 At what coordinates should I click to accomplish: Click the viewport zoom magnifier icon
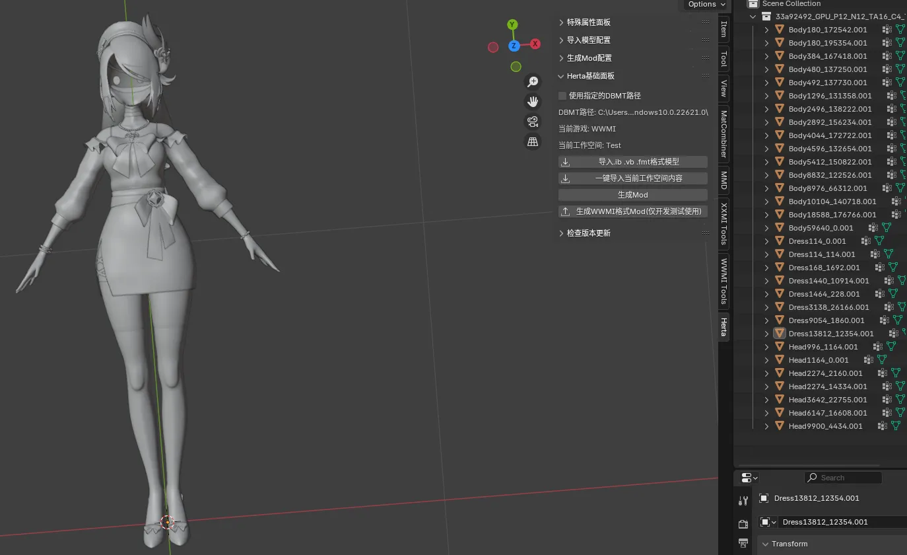click(x=533, y=82)
